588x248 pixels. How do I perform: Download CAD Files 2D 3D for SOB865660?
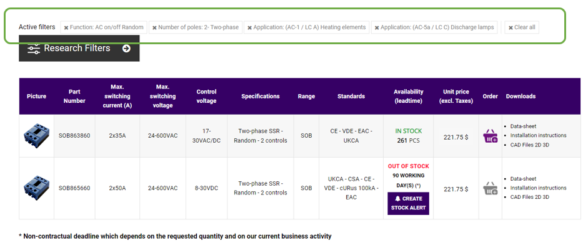[x=529, y=197]
